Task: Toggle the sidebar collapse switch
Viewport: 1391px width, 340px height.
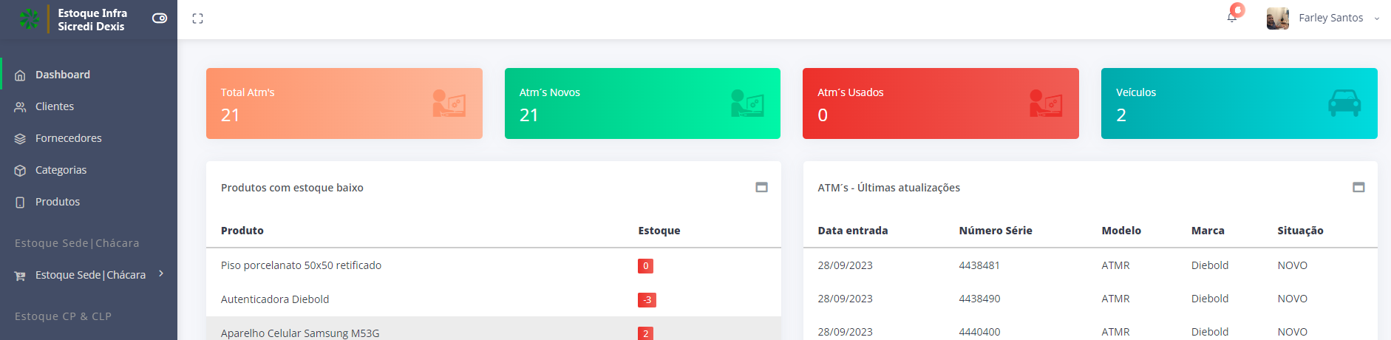Action: (x=160, y=18)
